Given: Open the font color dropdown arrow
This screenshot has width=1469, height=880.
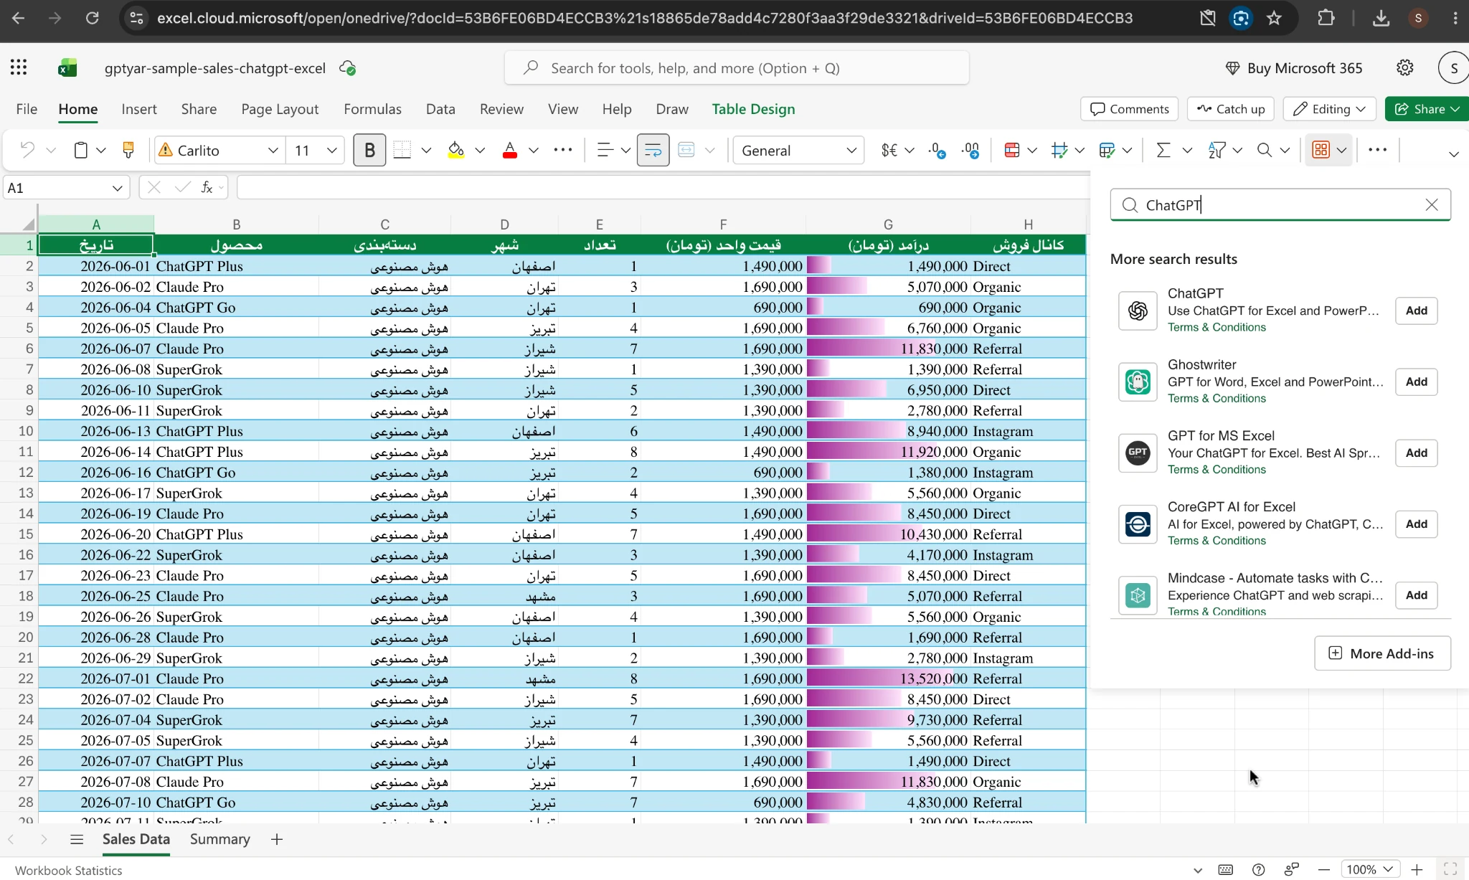Looking at the screenshot, I should 534,151.
